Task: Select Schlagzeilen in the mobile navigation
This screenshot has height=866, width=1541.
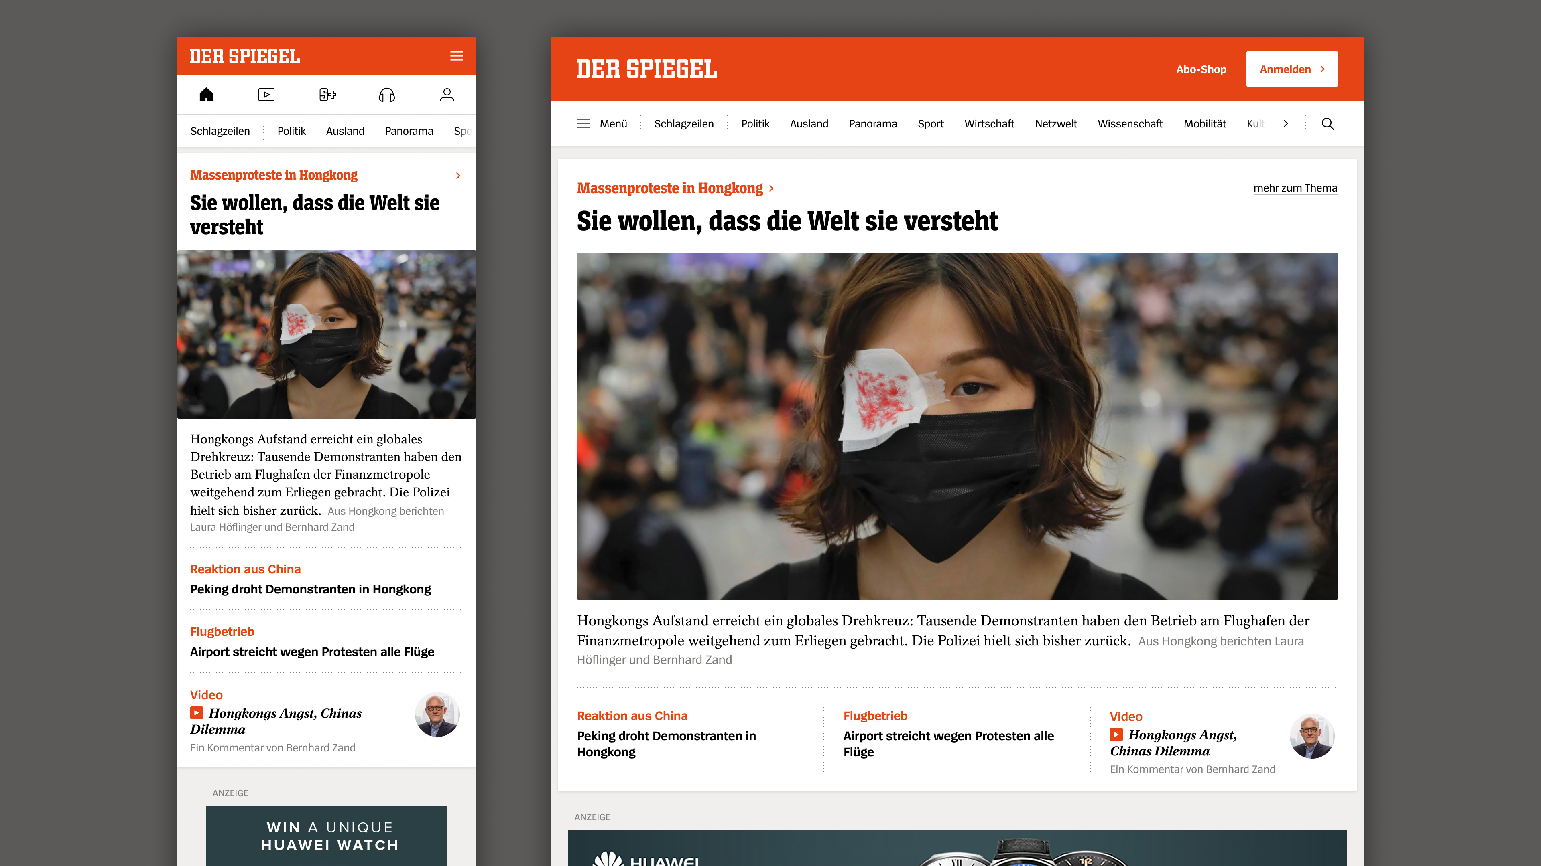Action: (220, 131)
